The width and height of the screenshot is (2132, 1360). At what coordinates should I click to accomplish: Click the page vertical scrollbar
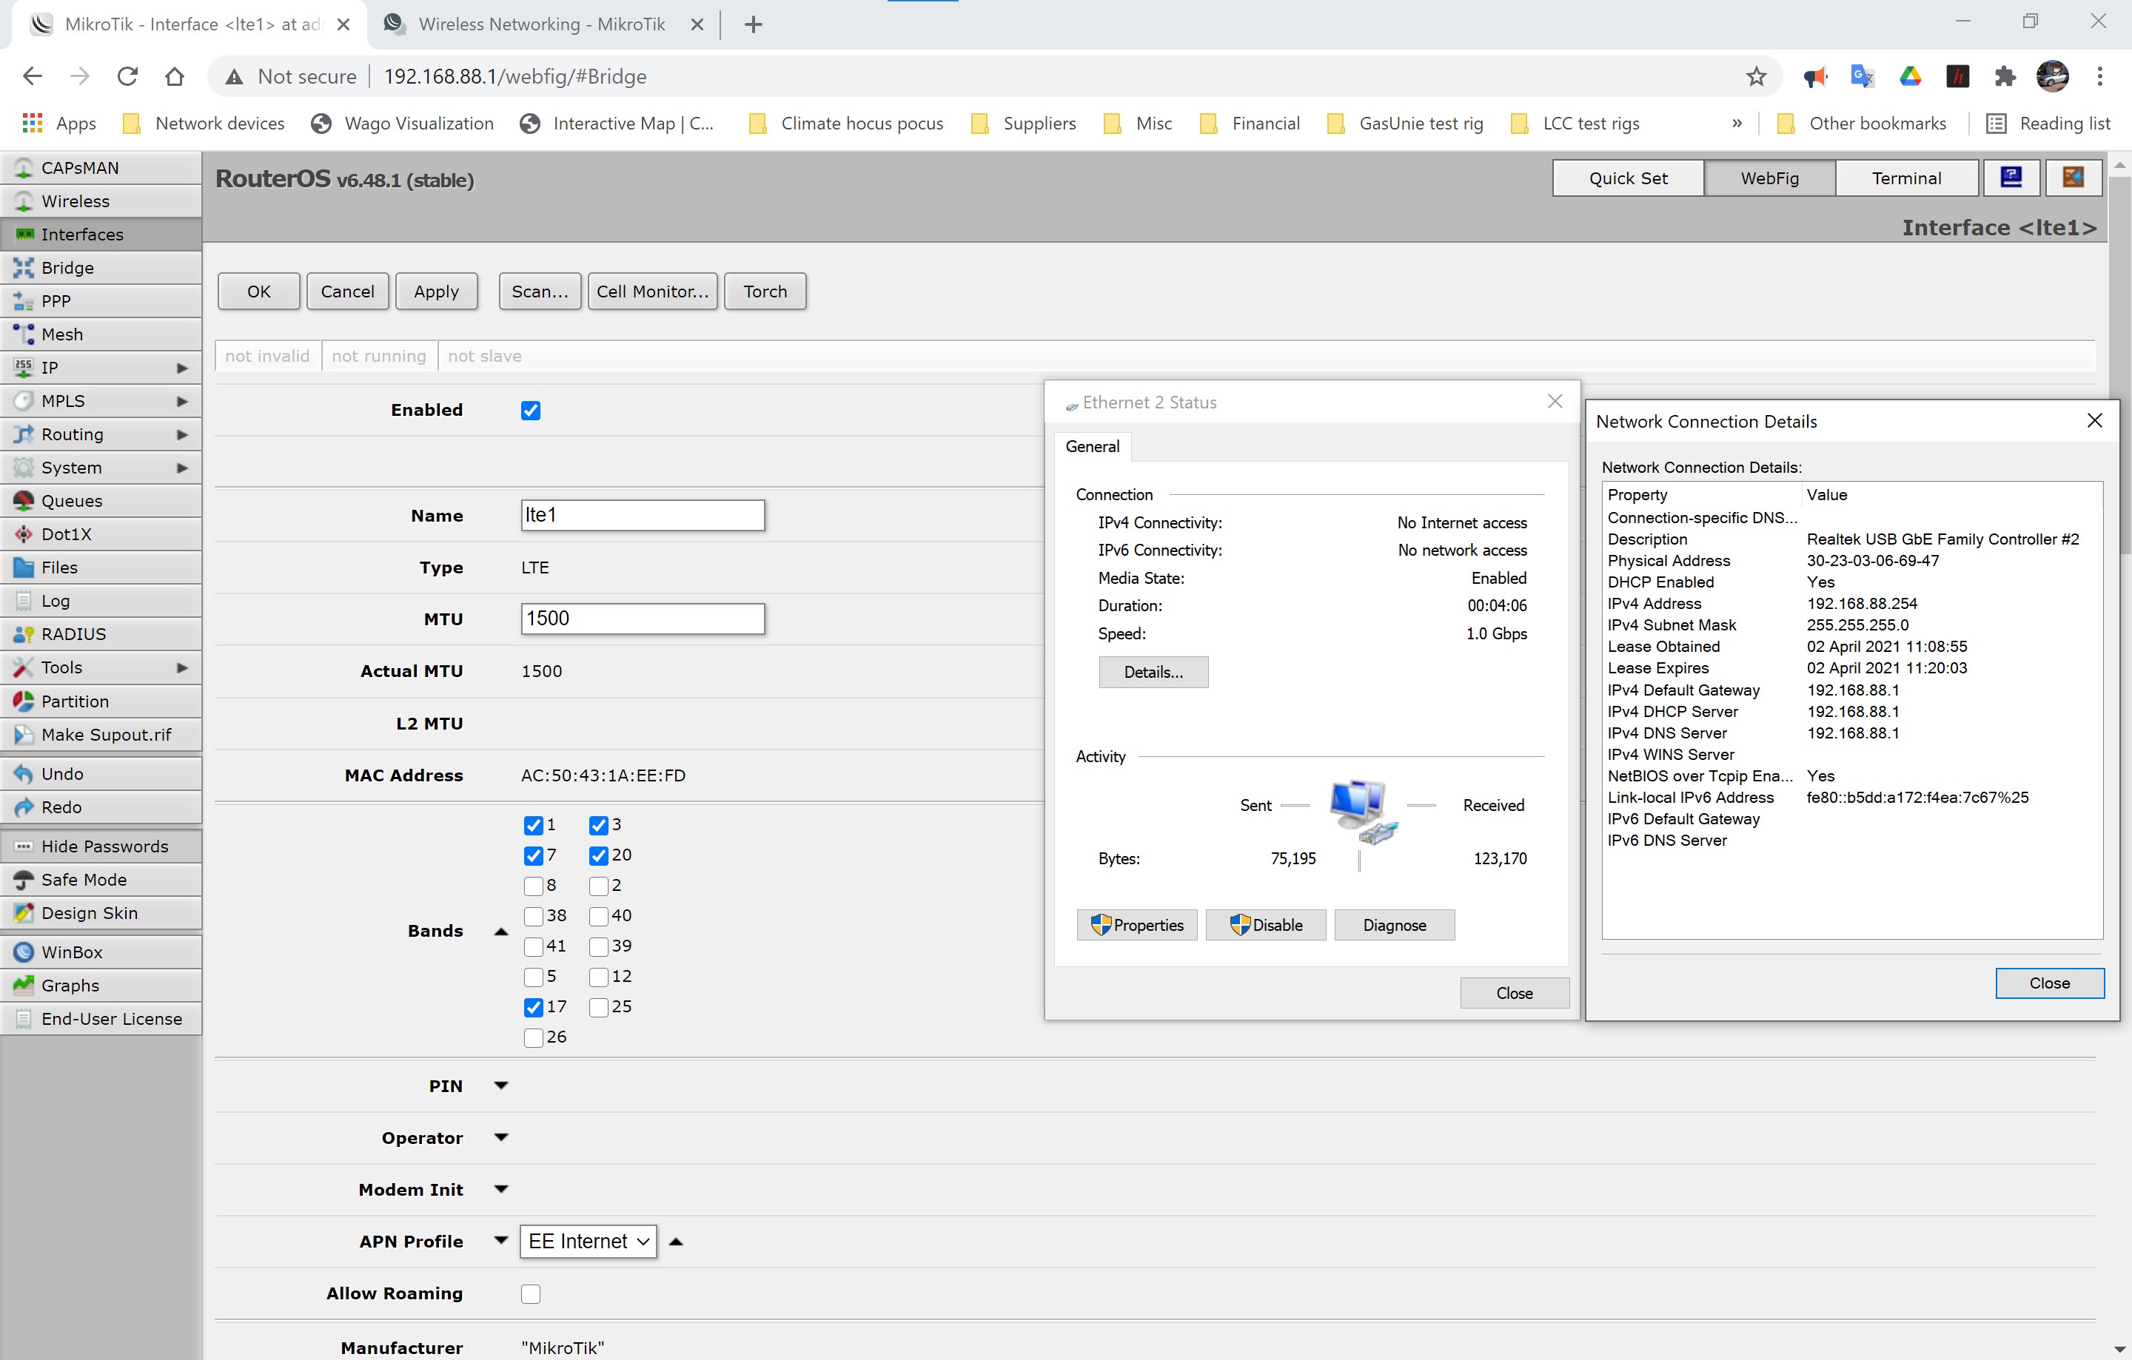tap(2119, 365)
